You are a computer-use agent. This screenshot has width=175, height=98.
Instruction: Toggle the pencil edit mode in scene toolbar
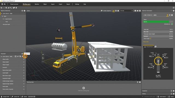(113, 11)
